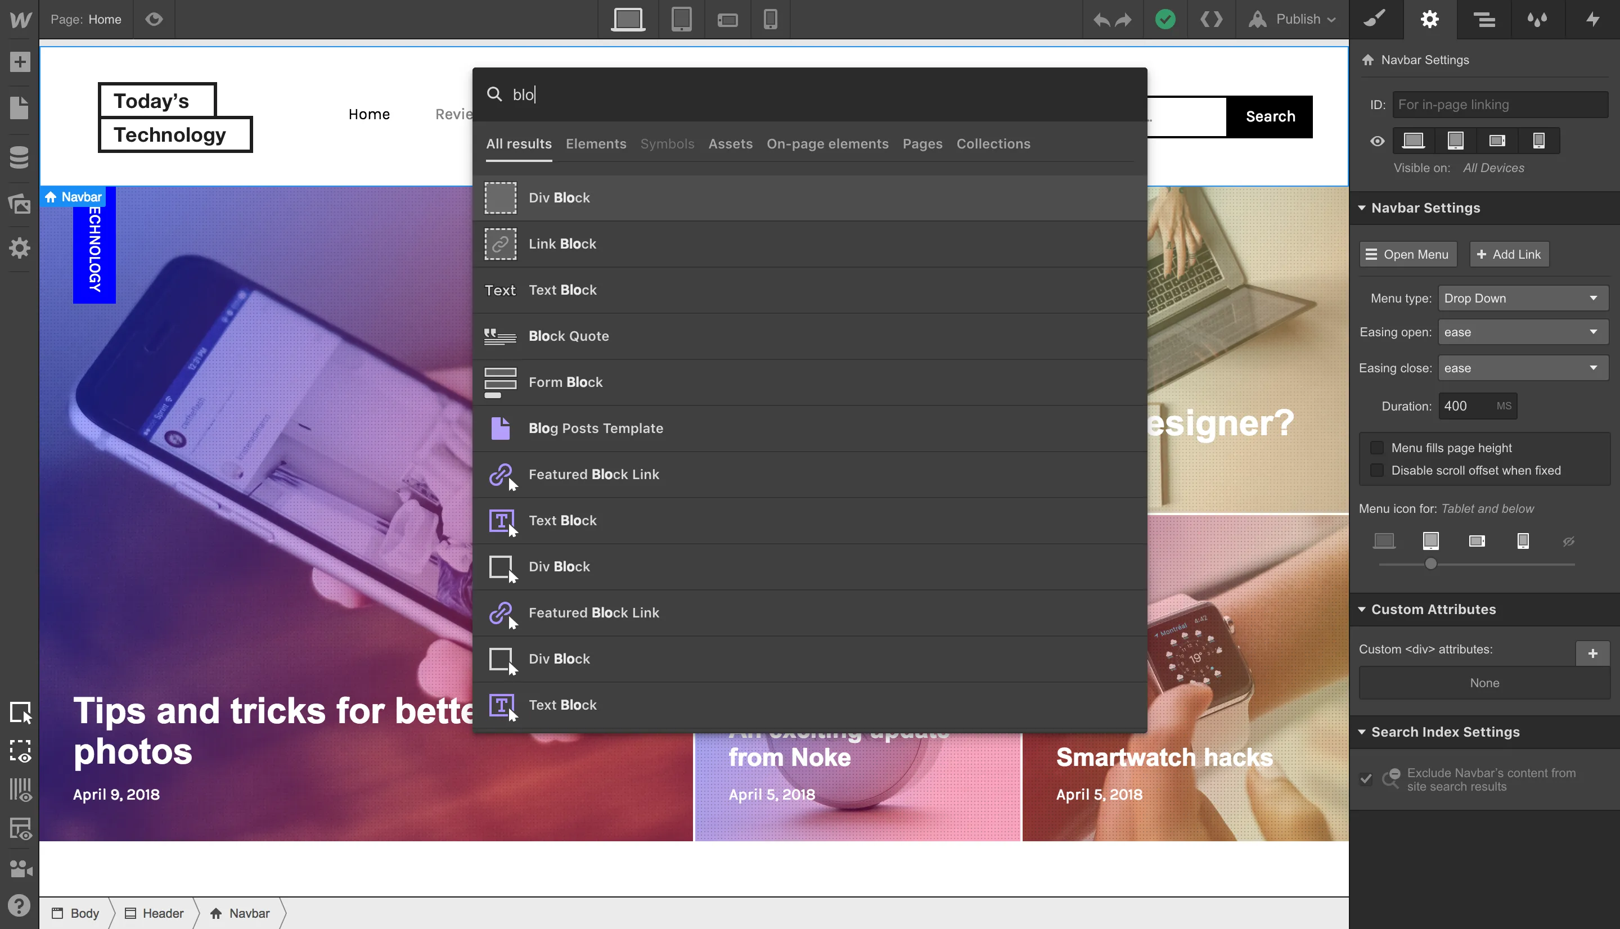Enable Menu fills page height

[1377, 448]
